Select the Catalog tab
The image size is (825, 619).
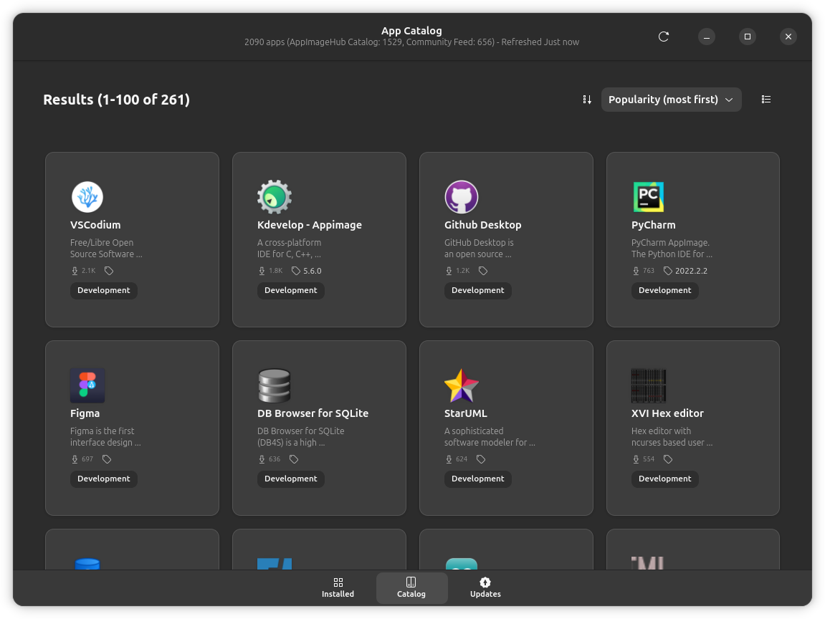coord(411,587)
